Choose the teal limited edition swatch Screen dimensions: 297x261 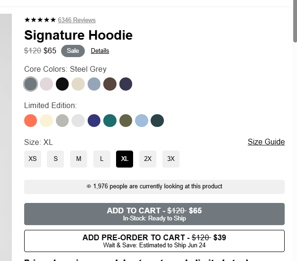(110, 120)
